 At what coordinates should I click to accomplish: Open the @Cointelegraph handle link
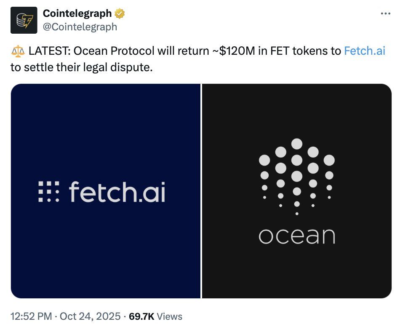point(80,27)
